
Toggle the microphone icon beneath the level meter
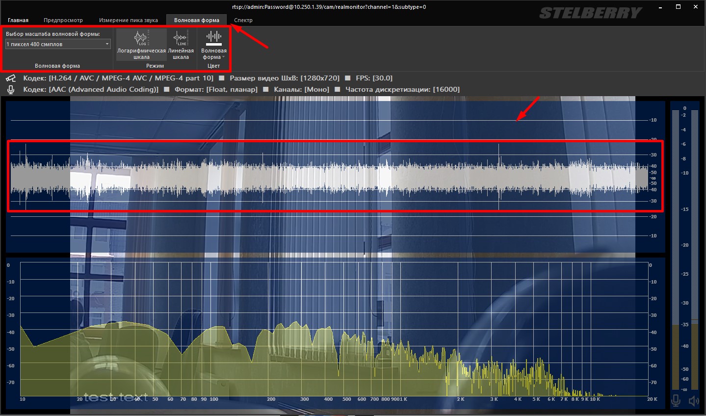[676, 401]
